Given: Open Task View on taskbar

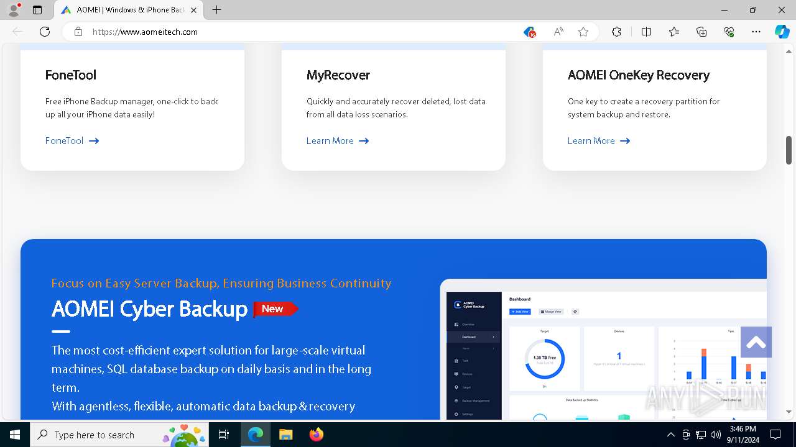Looking at the screenshot, I should point(224,435).
